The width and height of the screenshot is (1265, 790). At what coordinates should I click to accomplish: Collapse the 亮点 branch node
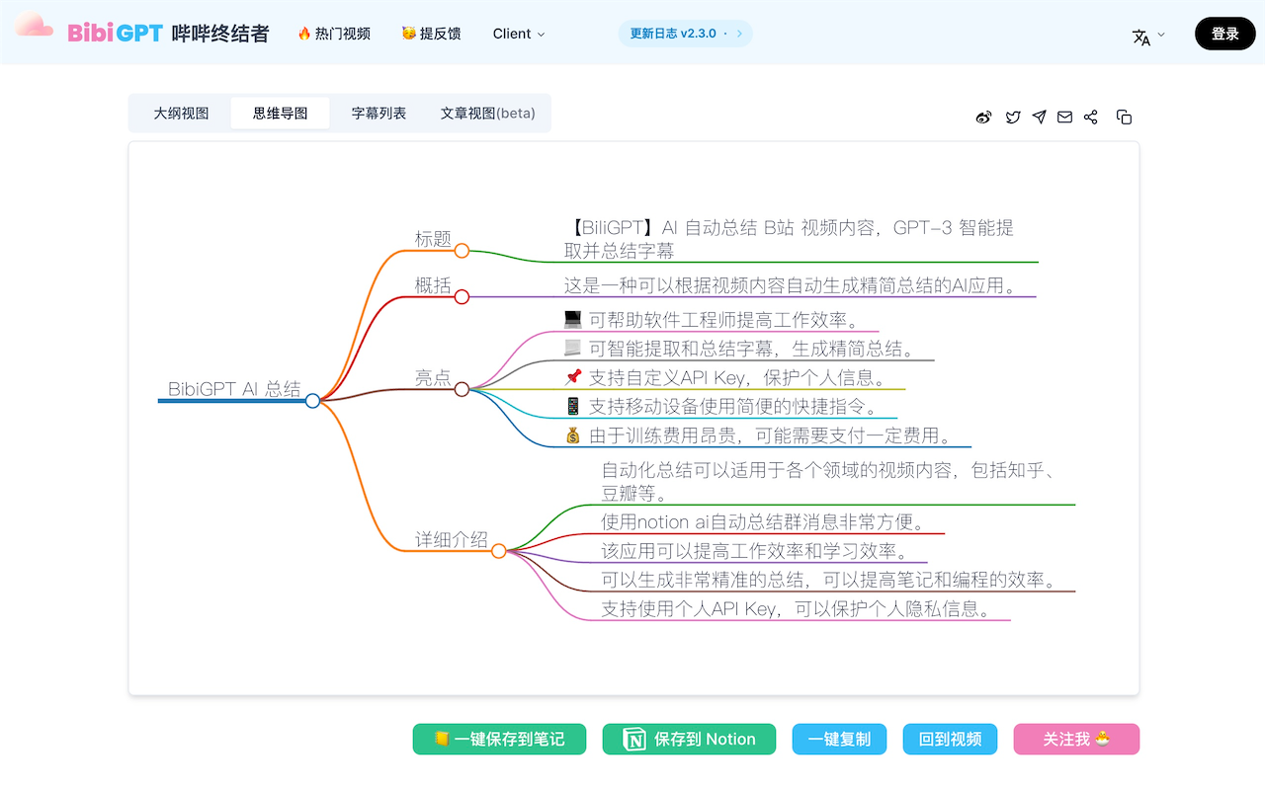461,389
